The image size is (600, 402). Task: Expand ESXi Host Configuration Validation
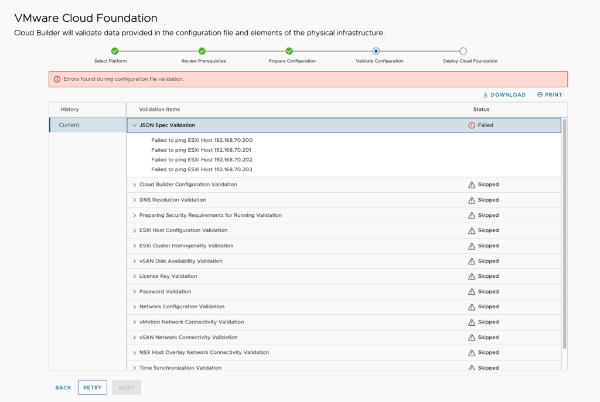pos(134,230)
